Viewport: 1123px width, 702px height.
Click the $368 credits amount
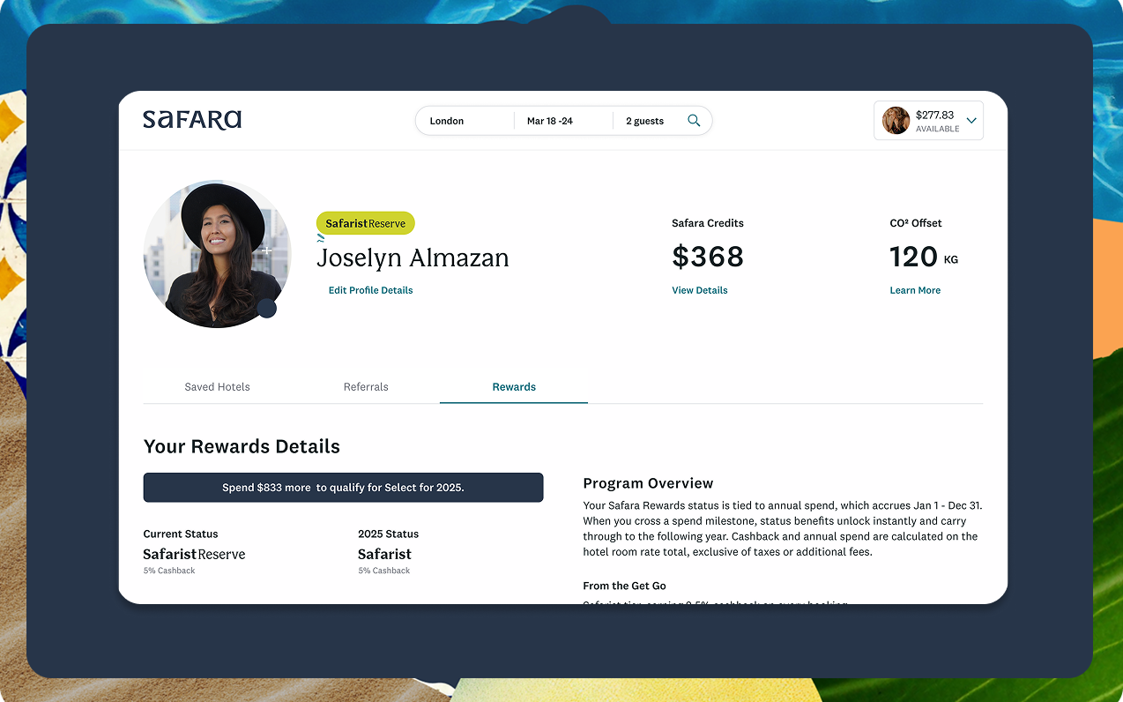[x=708, y=257]
